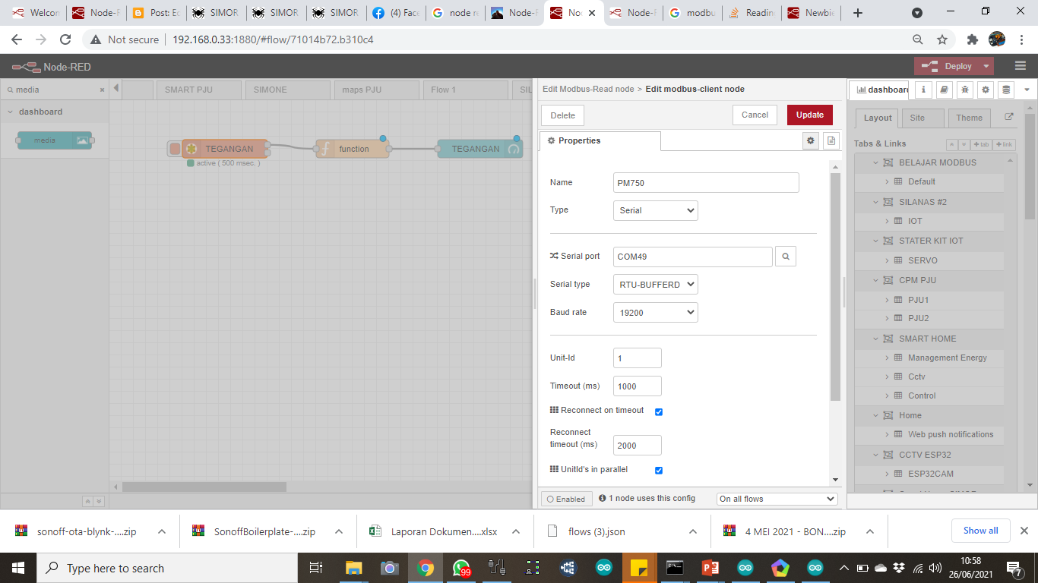Select the media node in palette
The width and height of the screenshot is (1038, 583).
click(54, 140)
